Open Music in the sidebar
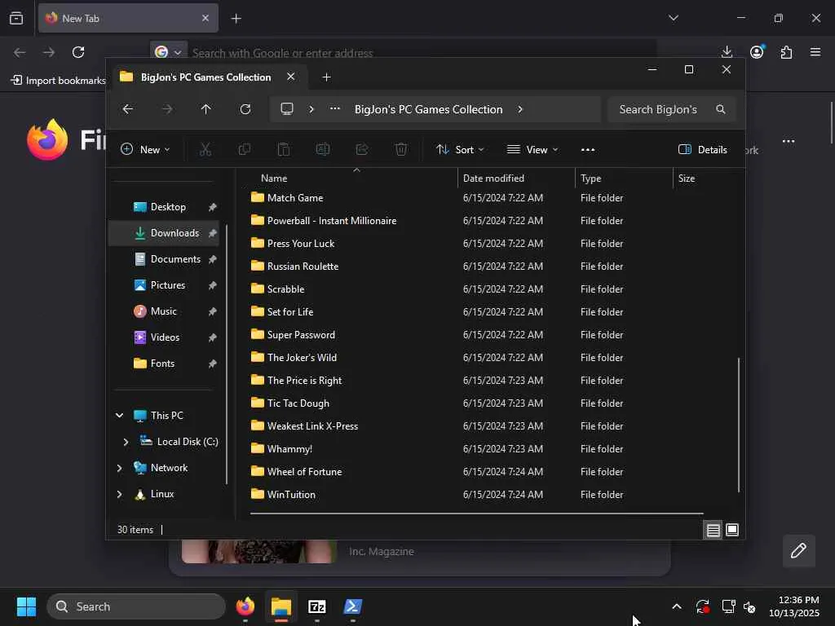The width and height of the screenshot is (835, 626). (164, 311)
